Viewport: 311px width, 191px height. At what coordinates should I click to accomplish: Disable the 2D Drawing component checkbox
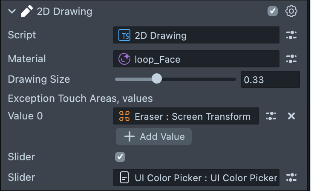click(x=273, y=12)
